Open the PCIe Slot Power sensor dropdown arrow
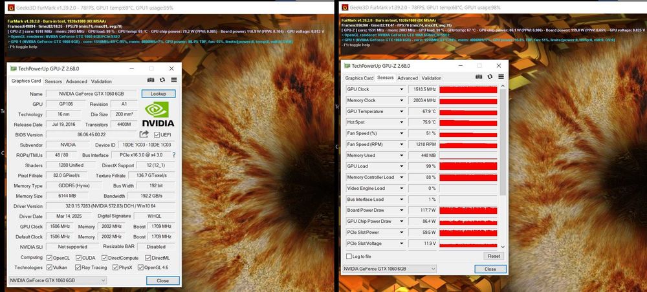This screenshot has height=292, width=647. [401, 233]
